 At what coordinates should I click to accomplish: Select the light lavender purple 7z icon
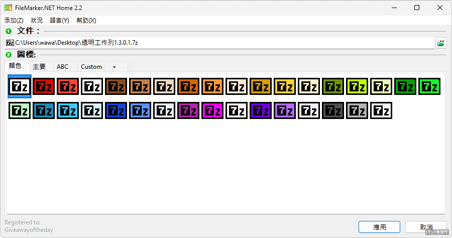(285, 110)
